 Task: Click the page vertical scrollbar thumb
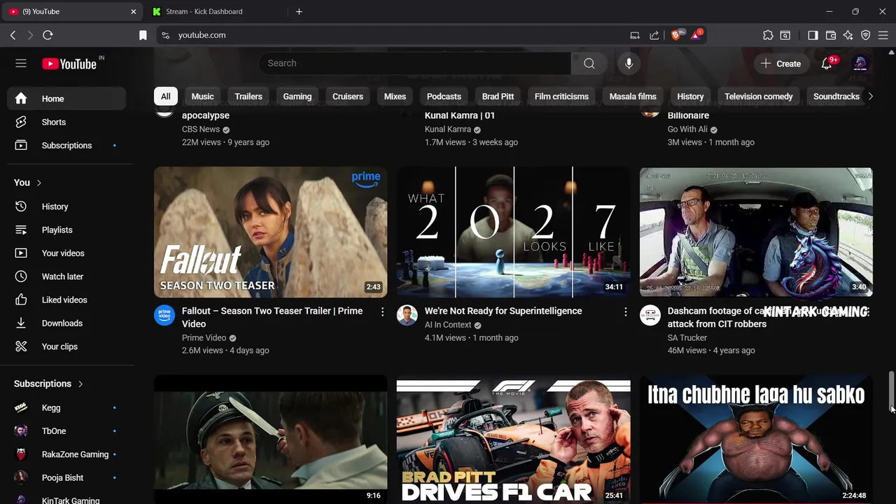pos(891,392)
